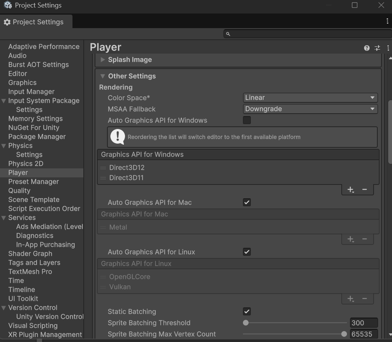Open Graphics settings category
Screen dimensions: 392x342
[x=22, y=82]
